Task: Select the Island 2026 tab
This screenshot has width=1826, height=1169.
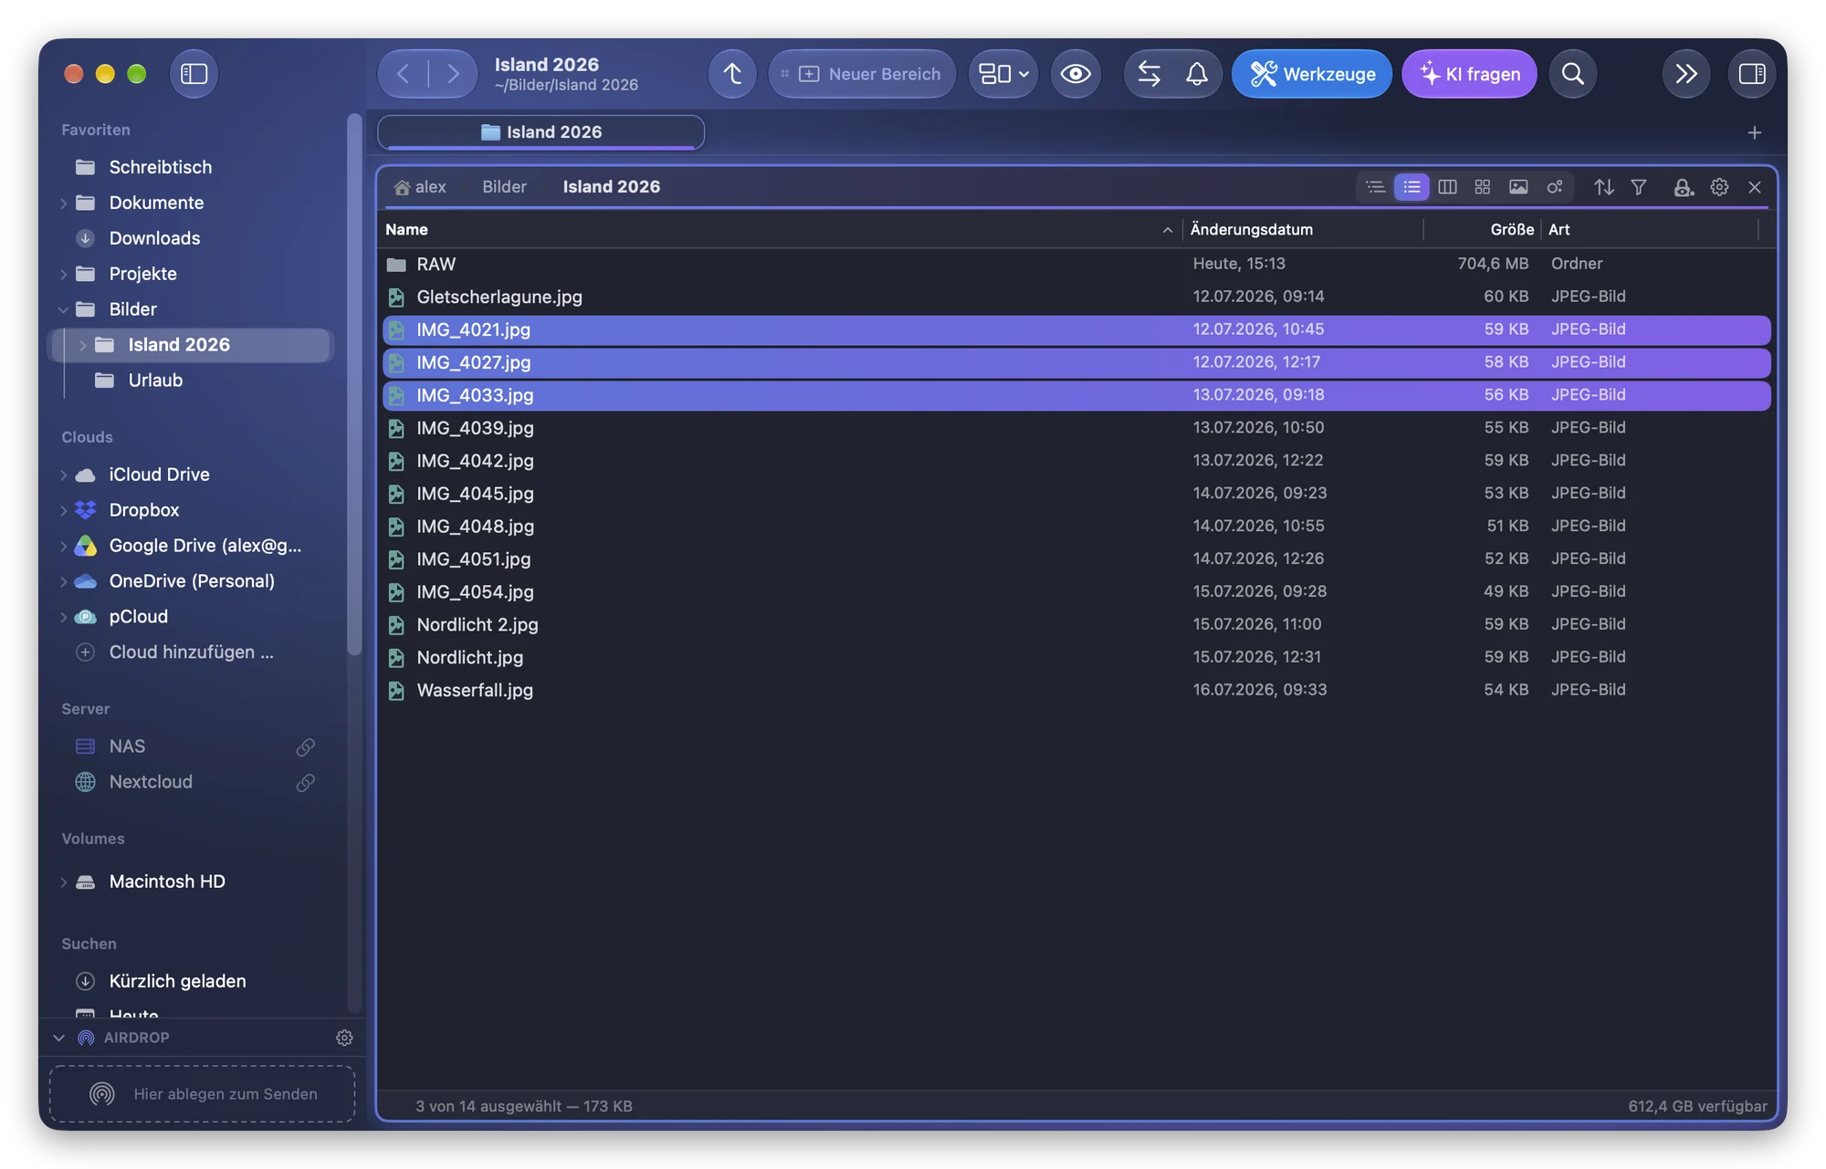Action: [541, 132]
